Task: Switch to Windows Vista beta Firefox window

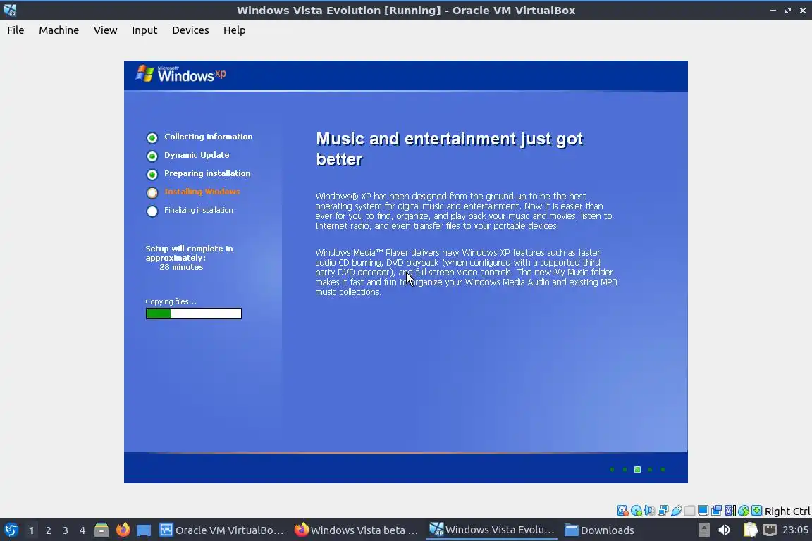Action: coord(356,530)
